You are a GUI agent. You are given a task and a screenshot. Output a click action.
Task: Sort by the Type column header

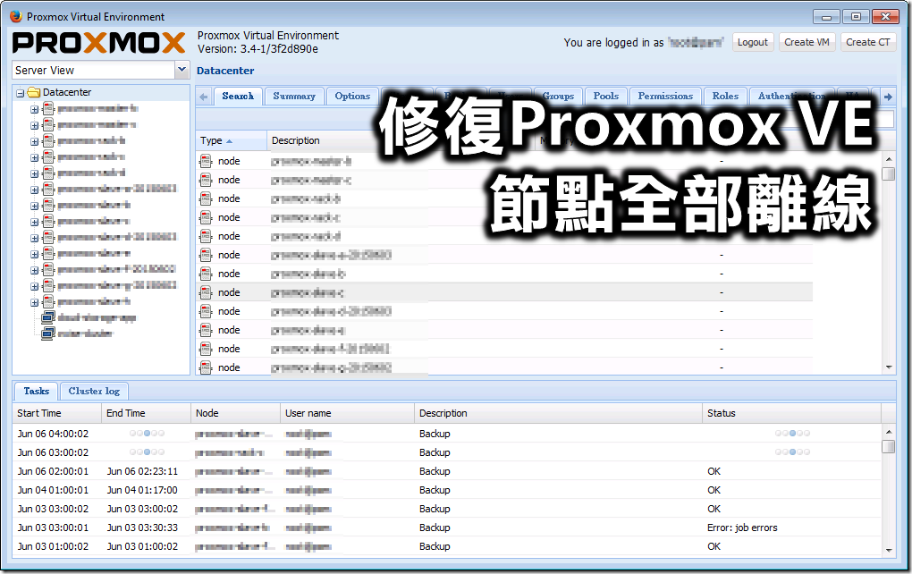[232, 140]
